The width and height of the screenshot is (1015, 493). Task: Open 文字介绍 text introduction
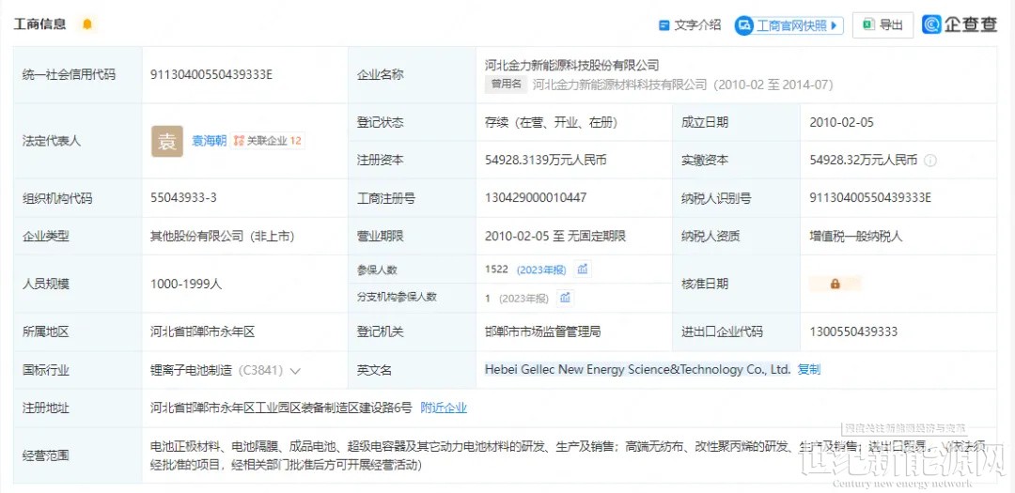point(690,25)
